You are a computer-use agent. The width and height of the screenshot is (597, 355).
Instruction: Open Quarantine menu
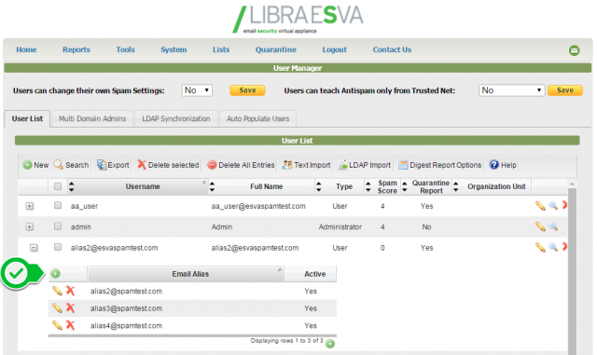click(276, 49)
